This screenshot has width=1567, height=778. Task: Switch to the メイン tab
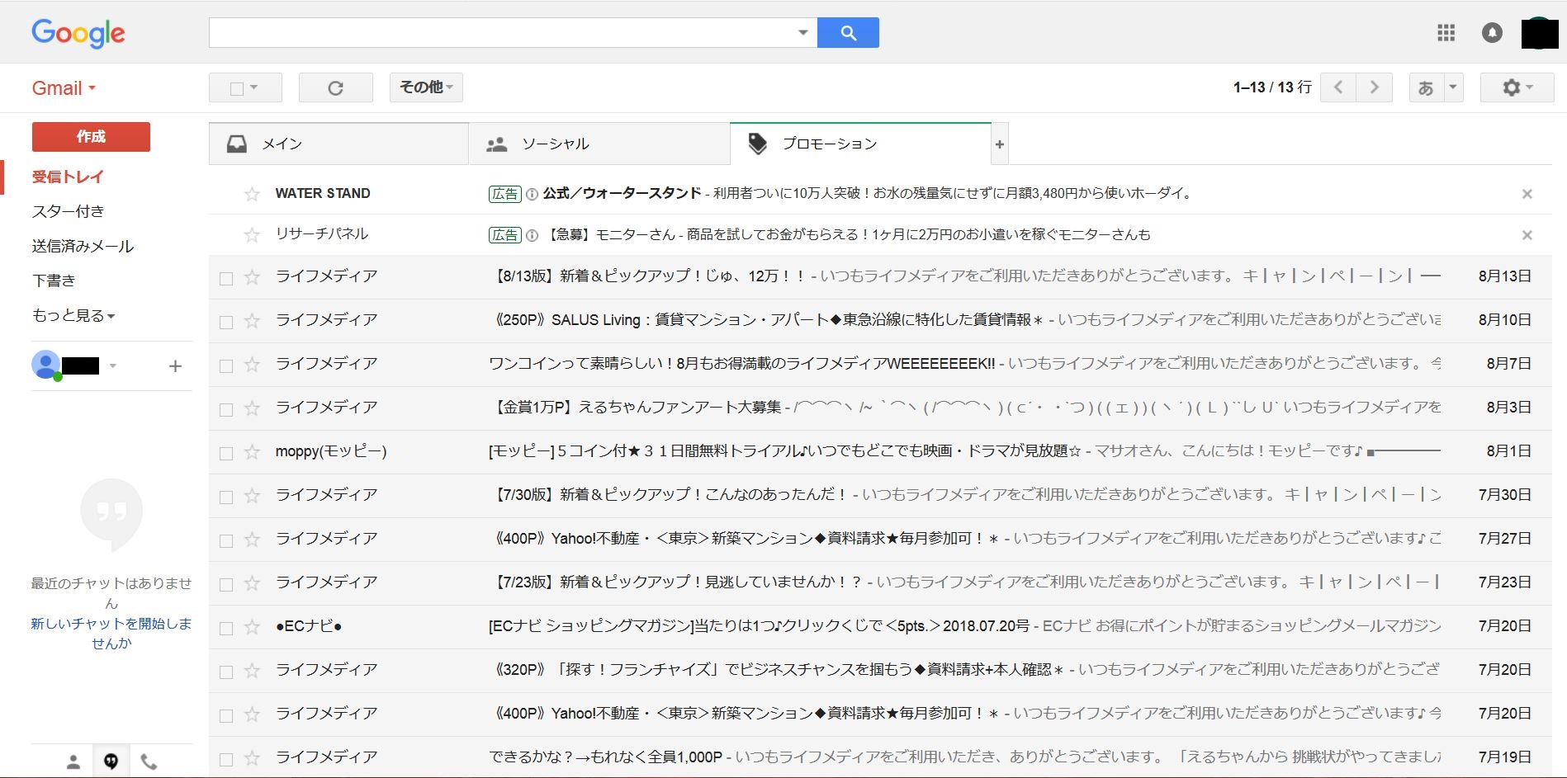338,144
